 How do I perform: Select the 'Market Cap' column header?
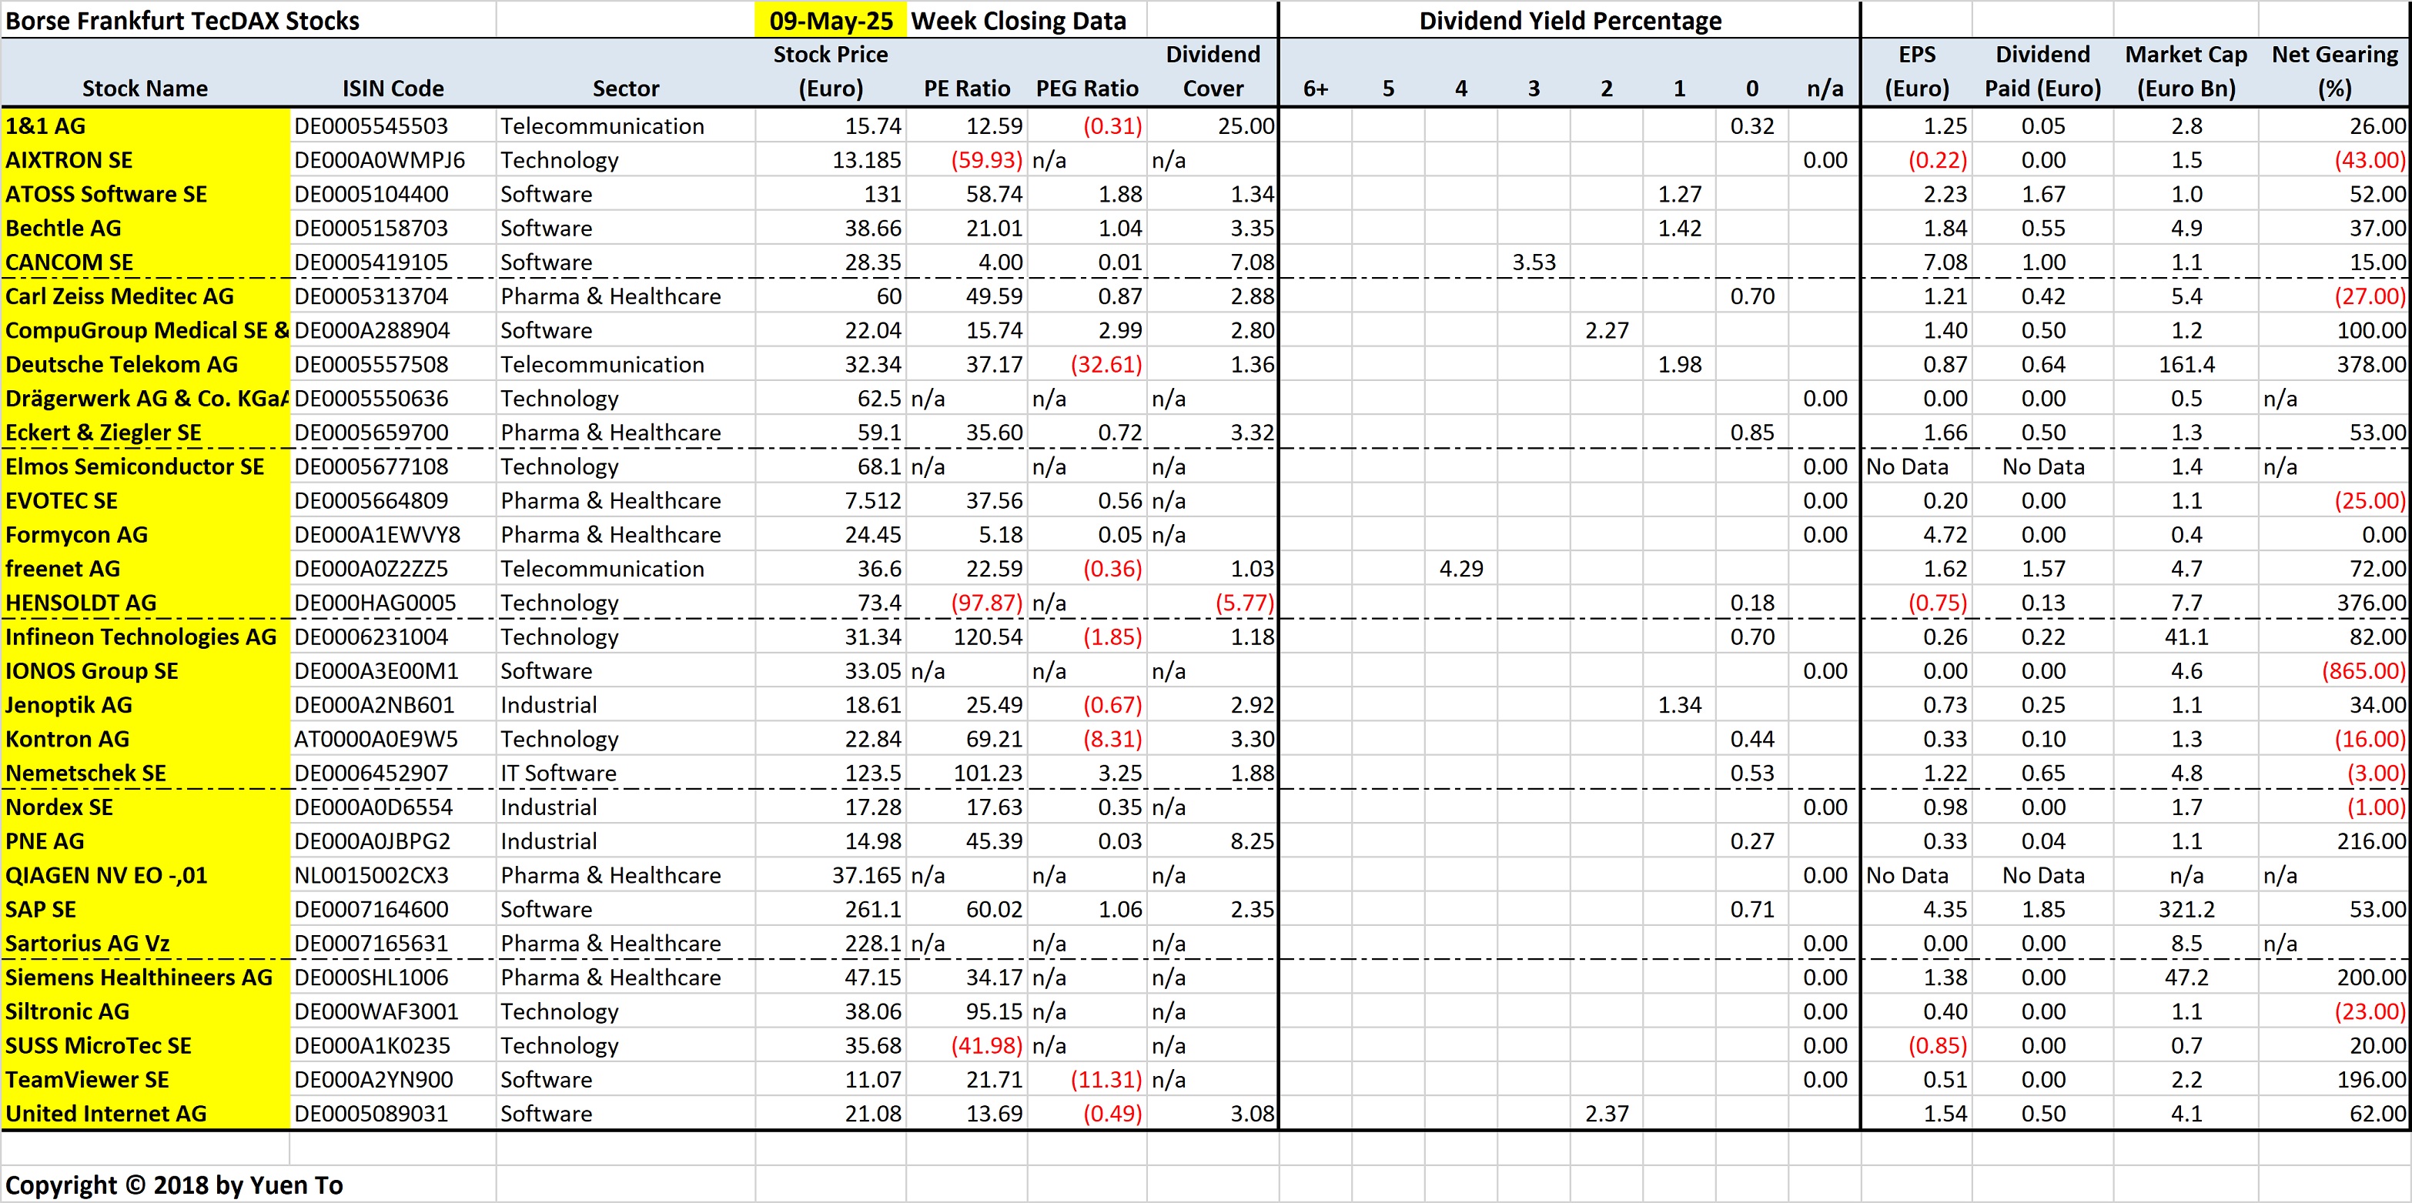coord(2186,71)
